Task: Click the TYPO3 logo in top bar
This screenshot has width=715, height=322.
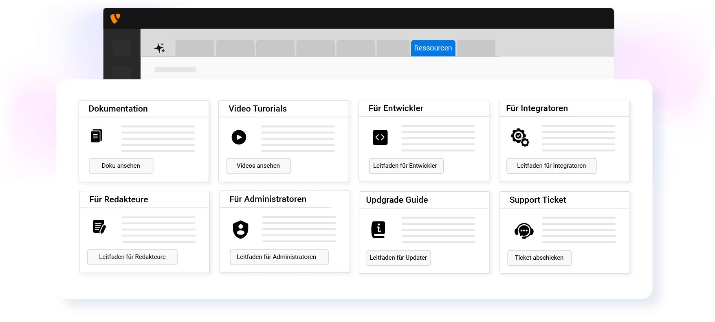Action: coord(115,18)
